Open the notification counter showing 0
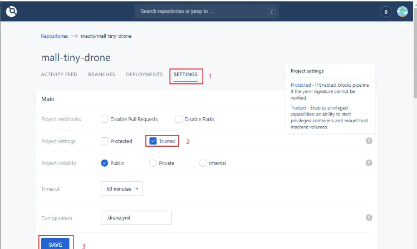 point(386,12)
